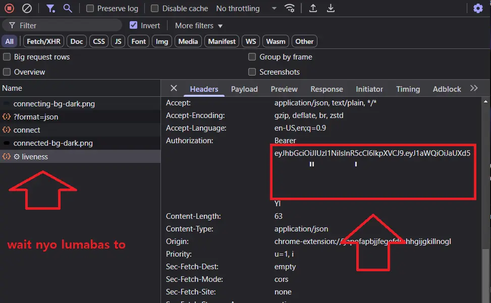Switch to the Response tab
The image size is (491, 303).
point(326,89)
